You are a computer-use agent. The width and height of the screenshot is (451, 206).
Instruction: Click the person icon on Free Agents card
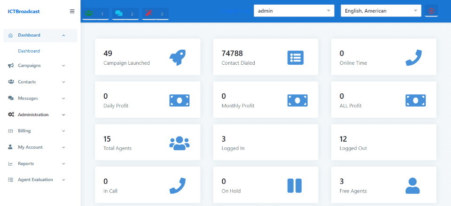(412, 186)
